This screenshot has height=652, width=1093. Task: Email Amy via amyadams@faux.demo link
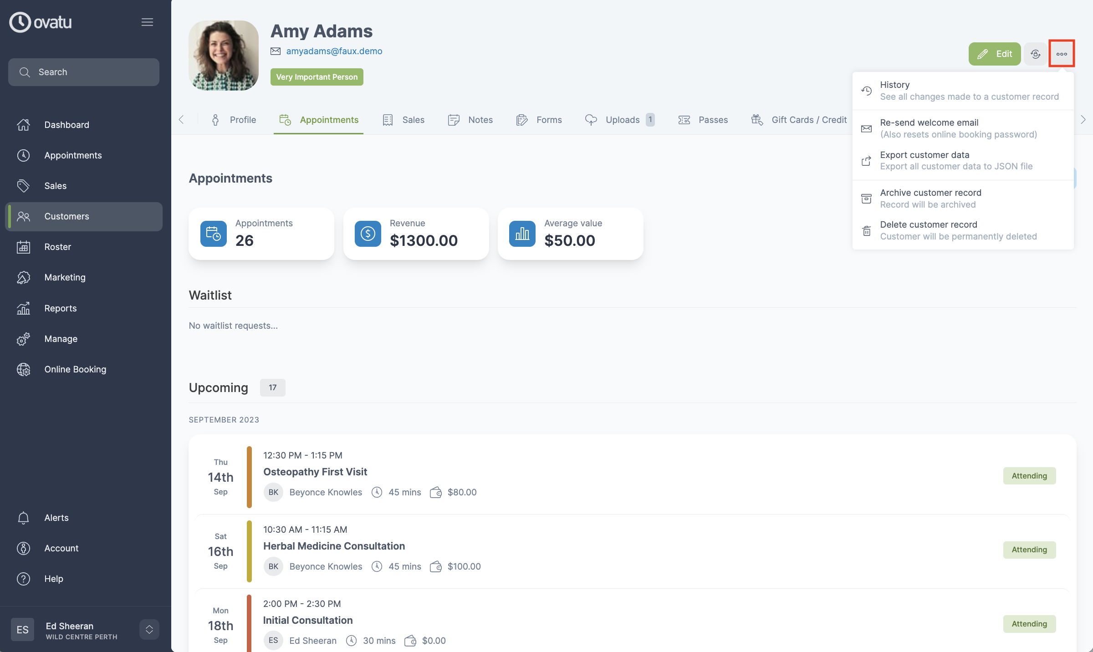tap(334, 51)
